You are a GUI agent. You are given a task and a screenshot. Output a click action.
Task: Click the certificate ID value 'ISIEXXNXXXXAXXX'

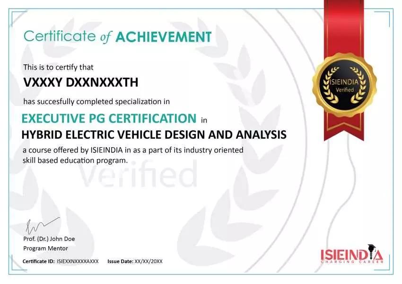(x=78, y=261)
